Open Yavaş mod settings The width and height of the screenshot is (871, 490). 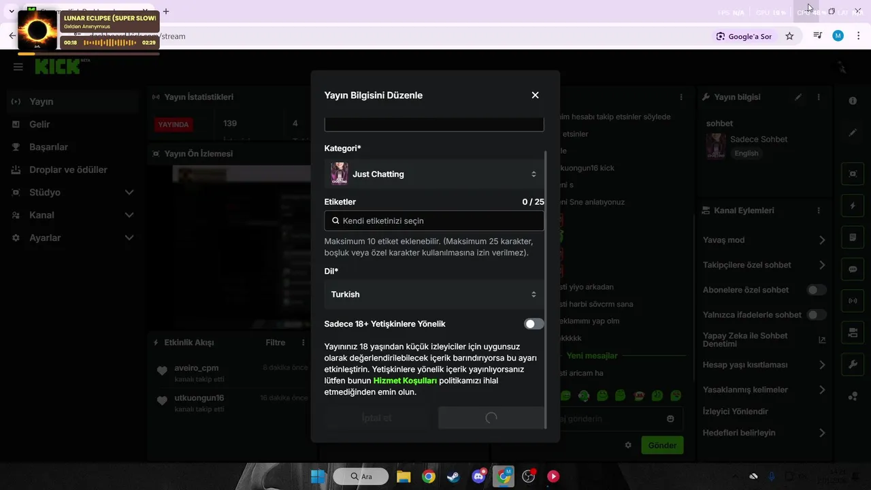(x=764, y=240)
